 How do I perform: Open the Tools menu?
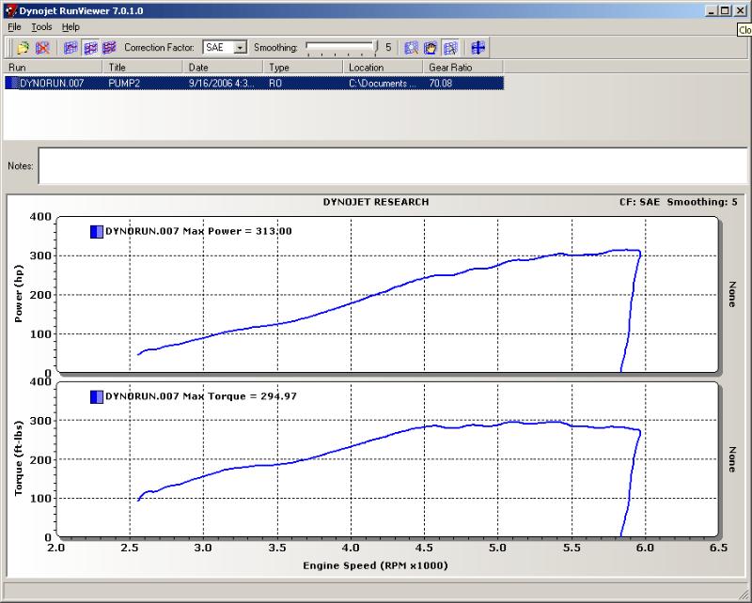coord(41,27)
